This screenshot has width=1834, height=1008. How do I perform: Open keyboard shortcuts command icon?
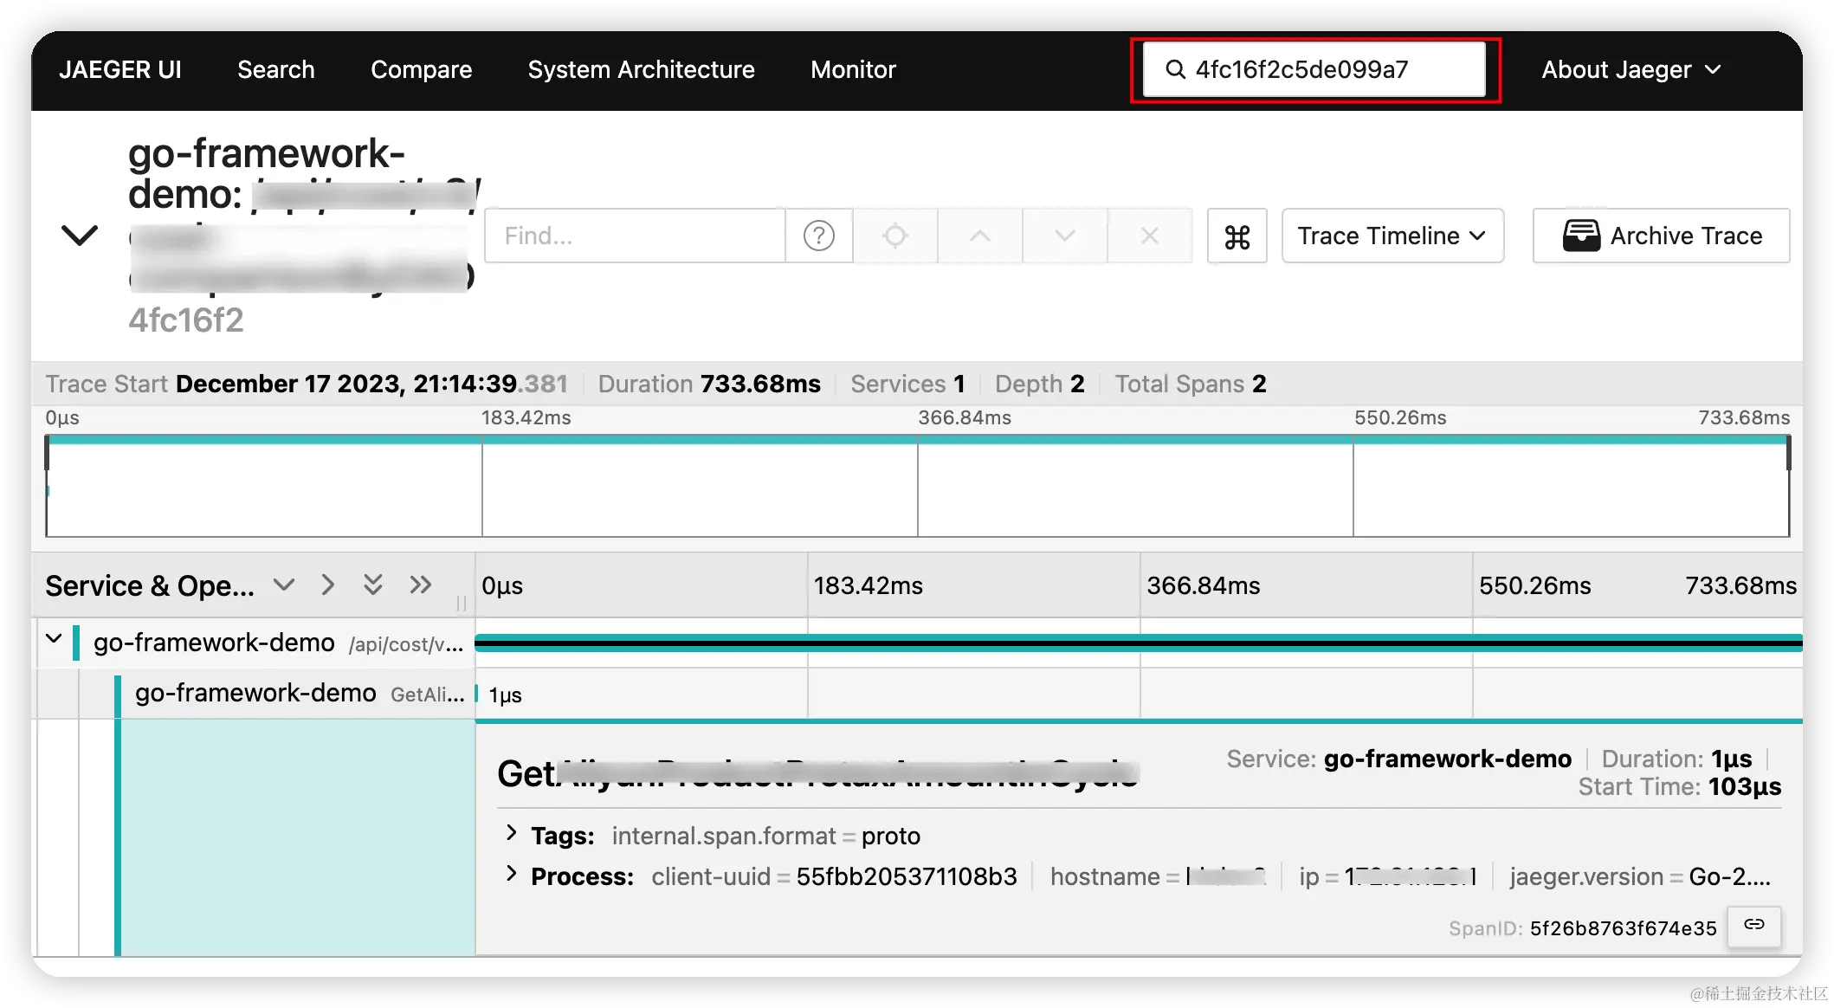pos(1237,236)
